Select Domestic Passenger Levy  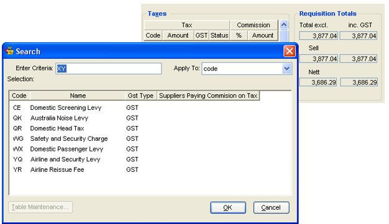coord(66,149)
